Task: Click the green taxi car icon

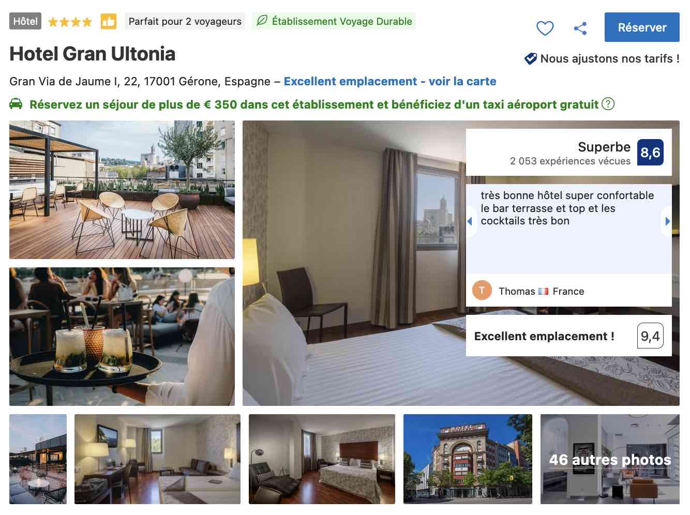Action: [x=16, y=104]
